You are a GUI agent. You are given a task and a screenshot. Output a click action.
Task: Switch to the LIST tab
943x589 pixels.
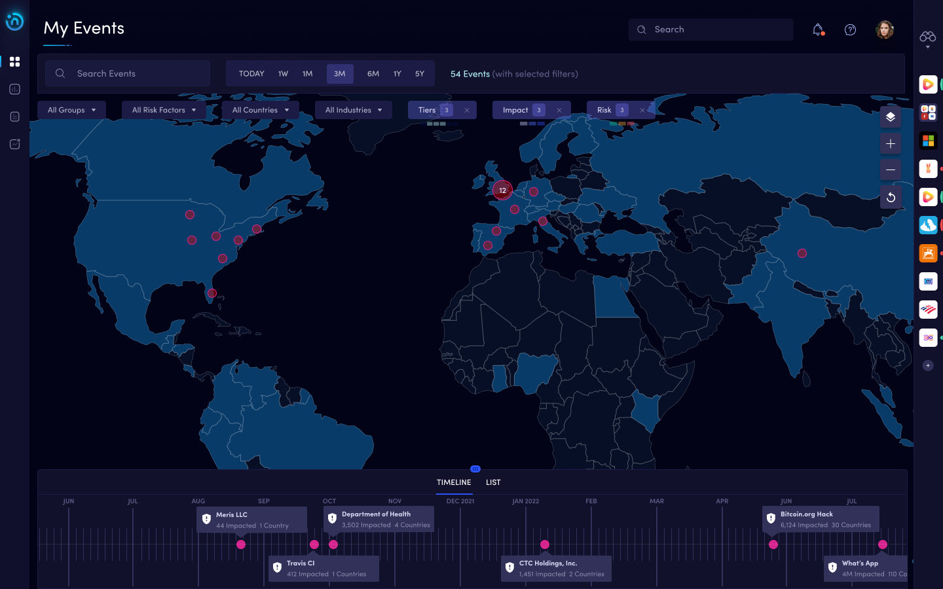click(493, 482)
